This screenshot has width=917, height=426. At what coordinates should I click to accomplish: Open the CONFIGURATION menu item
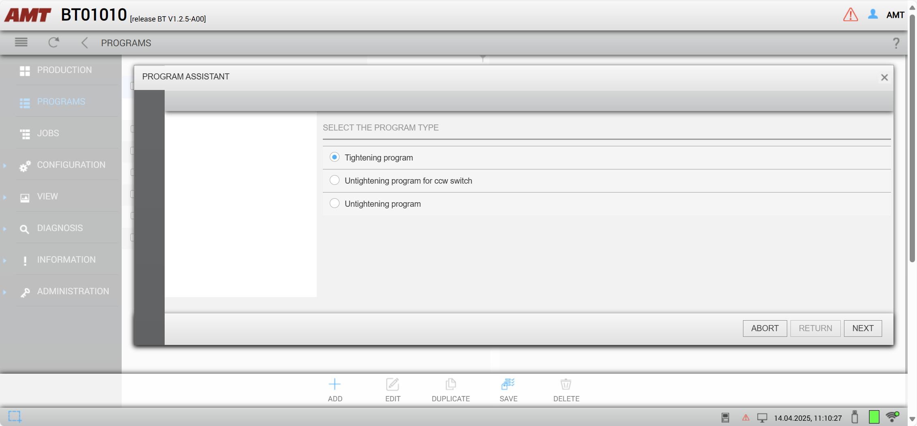coord(71,165)
